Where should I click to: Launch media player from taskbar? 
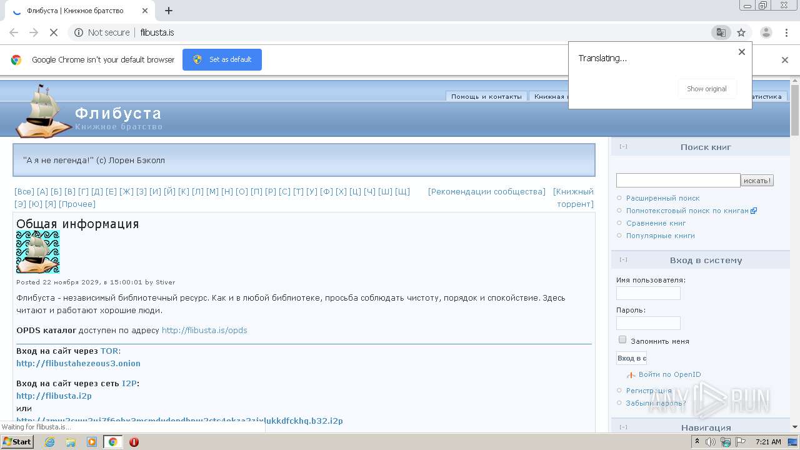[92, 442]
